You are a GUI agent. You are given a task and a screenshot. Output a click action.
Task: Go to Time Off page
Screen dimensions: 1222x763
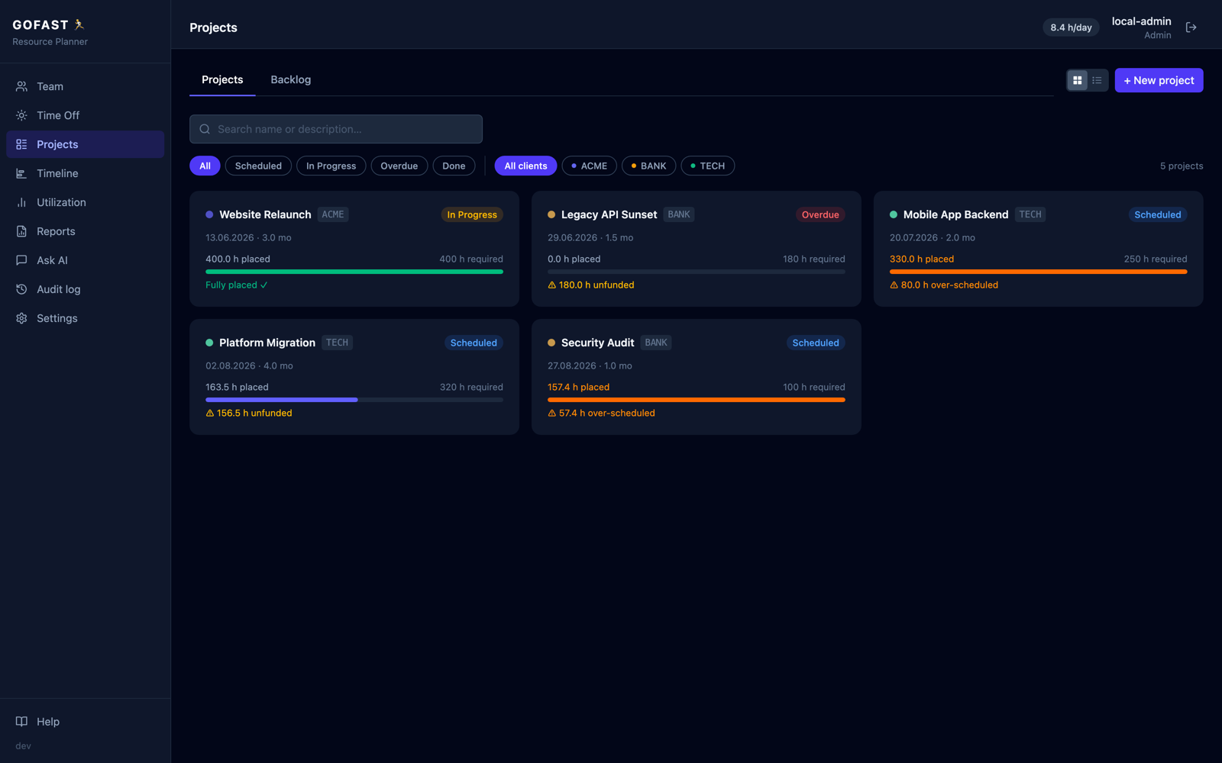click(x=85, y=115)
